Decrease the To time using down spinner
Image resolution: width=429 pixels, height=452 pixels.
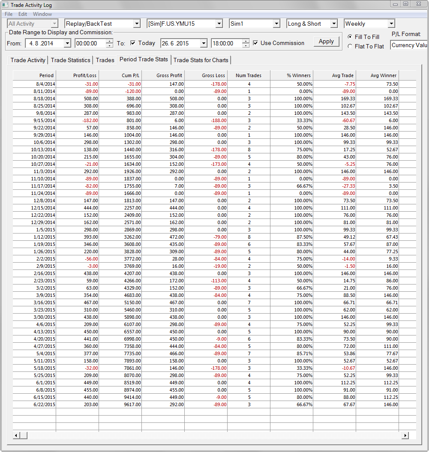pyautogui.click(x=246, y=45)
